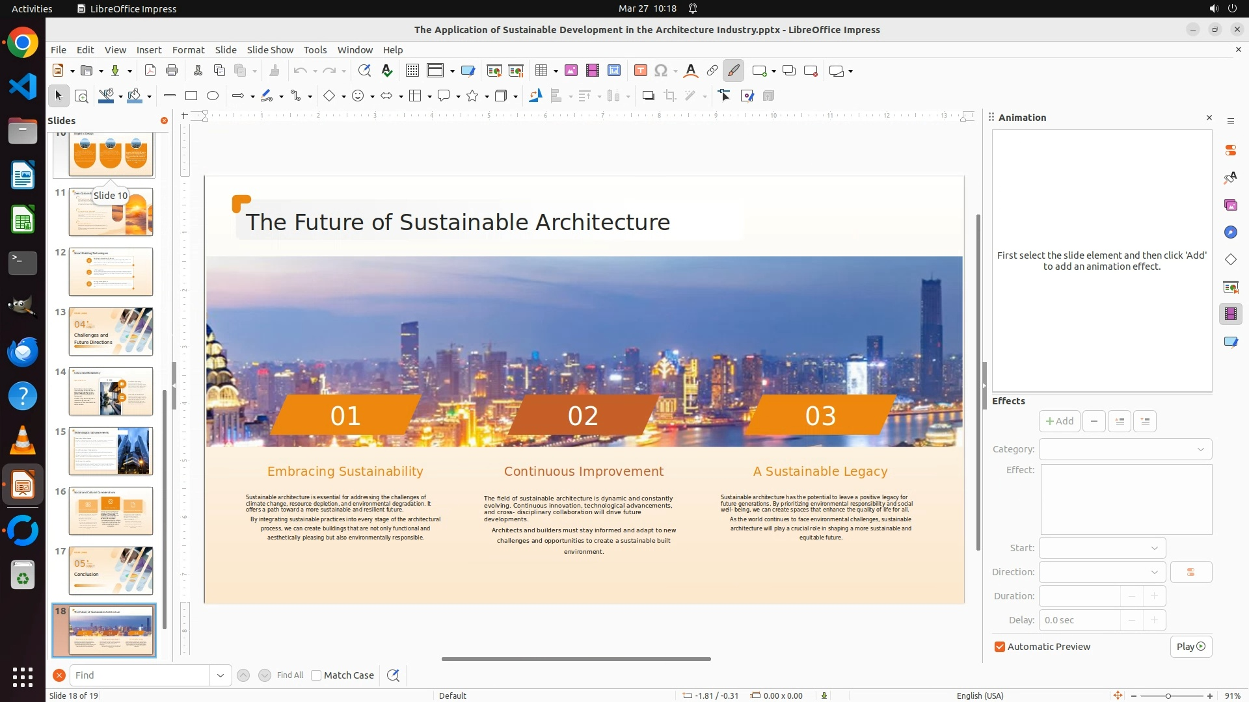The height and width of the screenshot is (702, 1249).
Task: Expand the Find field history dropdown
Action: [221, 675]
